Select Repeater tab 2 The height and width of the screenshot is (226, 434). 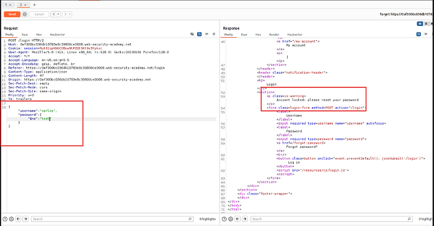coord(20,5)
